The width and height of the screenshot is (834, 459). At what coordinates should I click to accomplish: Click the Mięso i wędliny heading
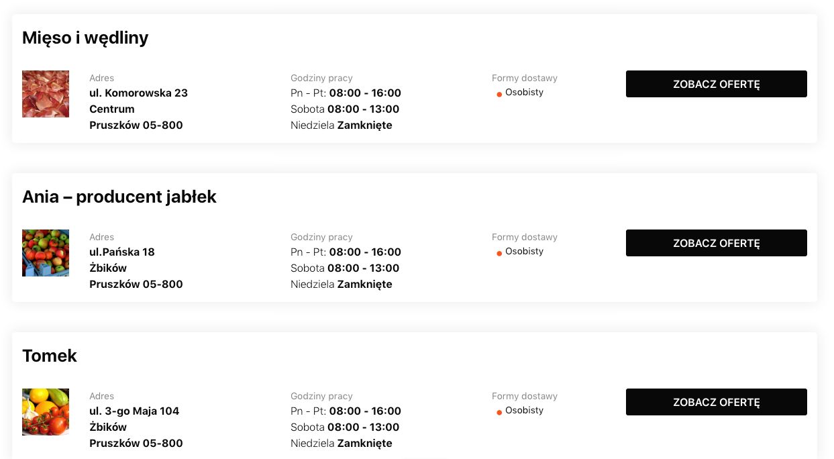(85, 38)
